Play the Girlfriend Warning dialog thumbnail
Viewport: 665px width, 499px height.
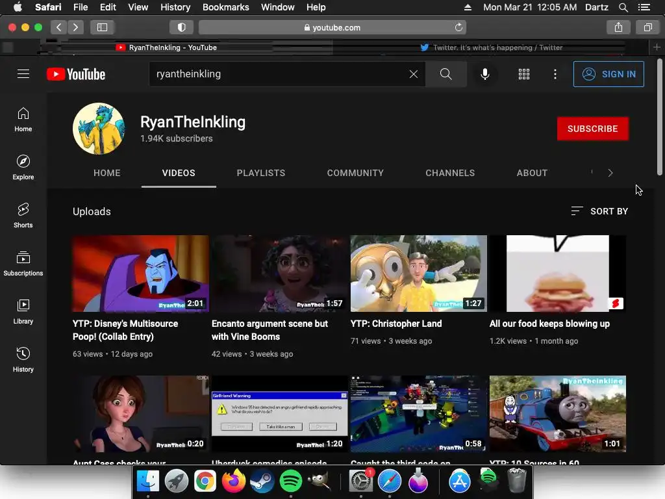tap(280, 414)
